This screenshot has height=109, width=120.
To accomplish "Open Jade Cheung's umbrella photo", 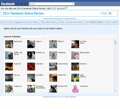I will pos(75,78).
